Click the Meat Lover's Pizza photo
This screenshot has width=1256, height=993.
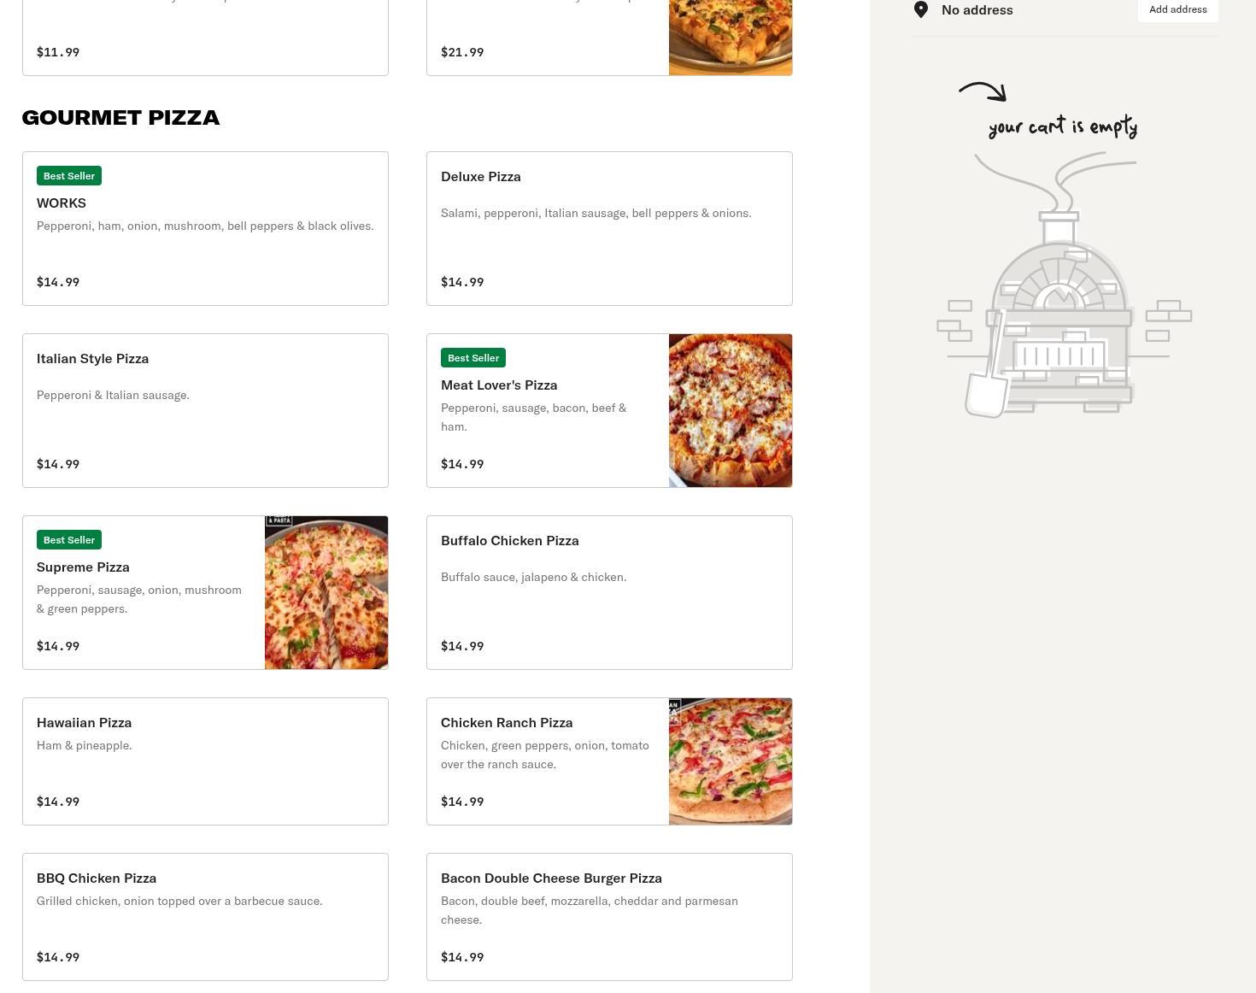point(731,410)
